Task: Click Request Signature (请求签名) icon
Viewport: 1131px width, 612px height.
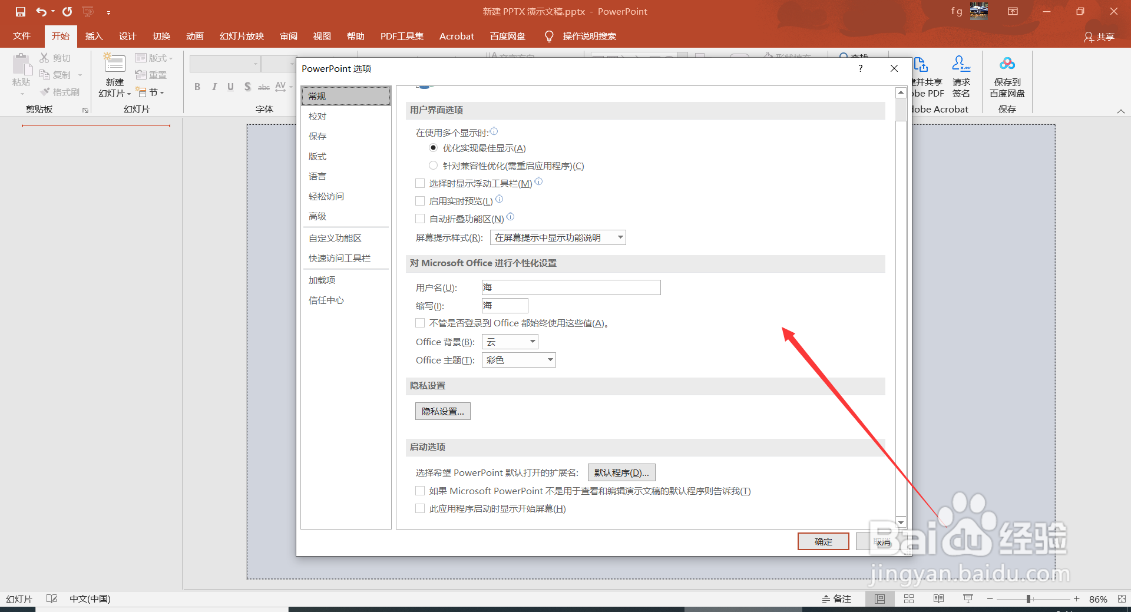Action: [961, 64]
